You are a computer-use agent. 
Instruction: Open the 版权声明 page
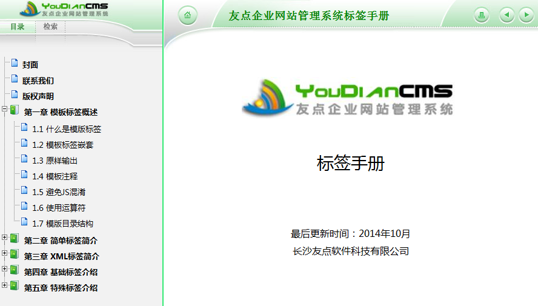click(x=38, y=96)
